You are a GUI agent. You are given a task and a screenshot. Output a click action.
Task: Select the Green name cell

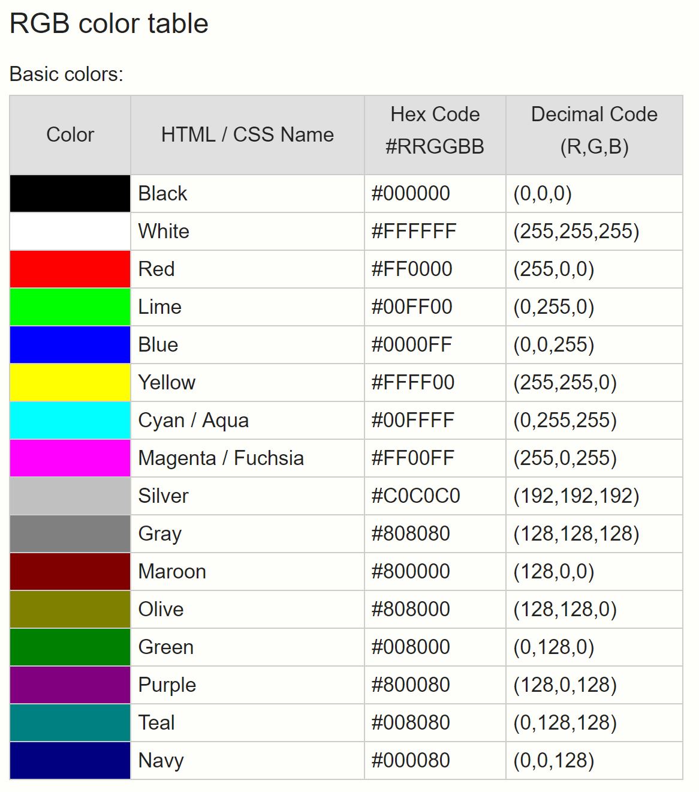(x=248, y=647)
